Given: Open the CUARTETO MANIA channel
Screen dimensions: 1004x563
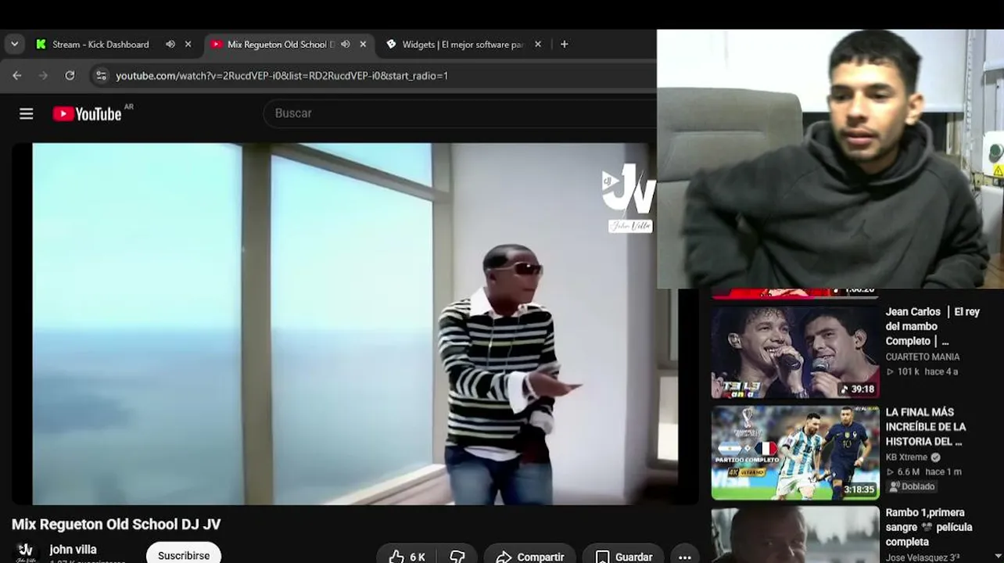Looking at the screenshot, I should click(x=922, y=357).
